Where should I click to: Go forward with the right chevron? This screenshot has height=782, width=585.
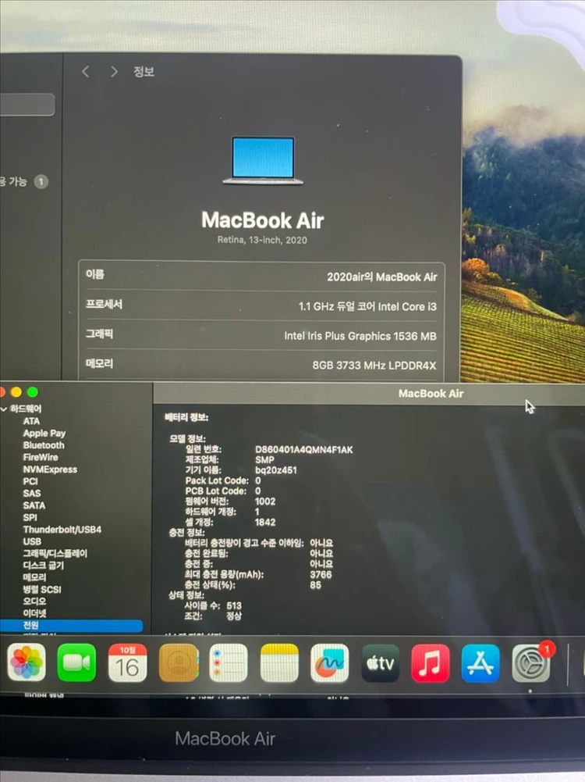click(114, 72)
